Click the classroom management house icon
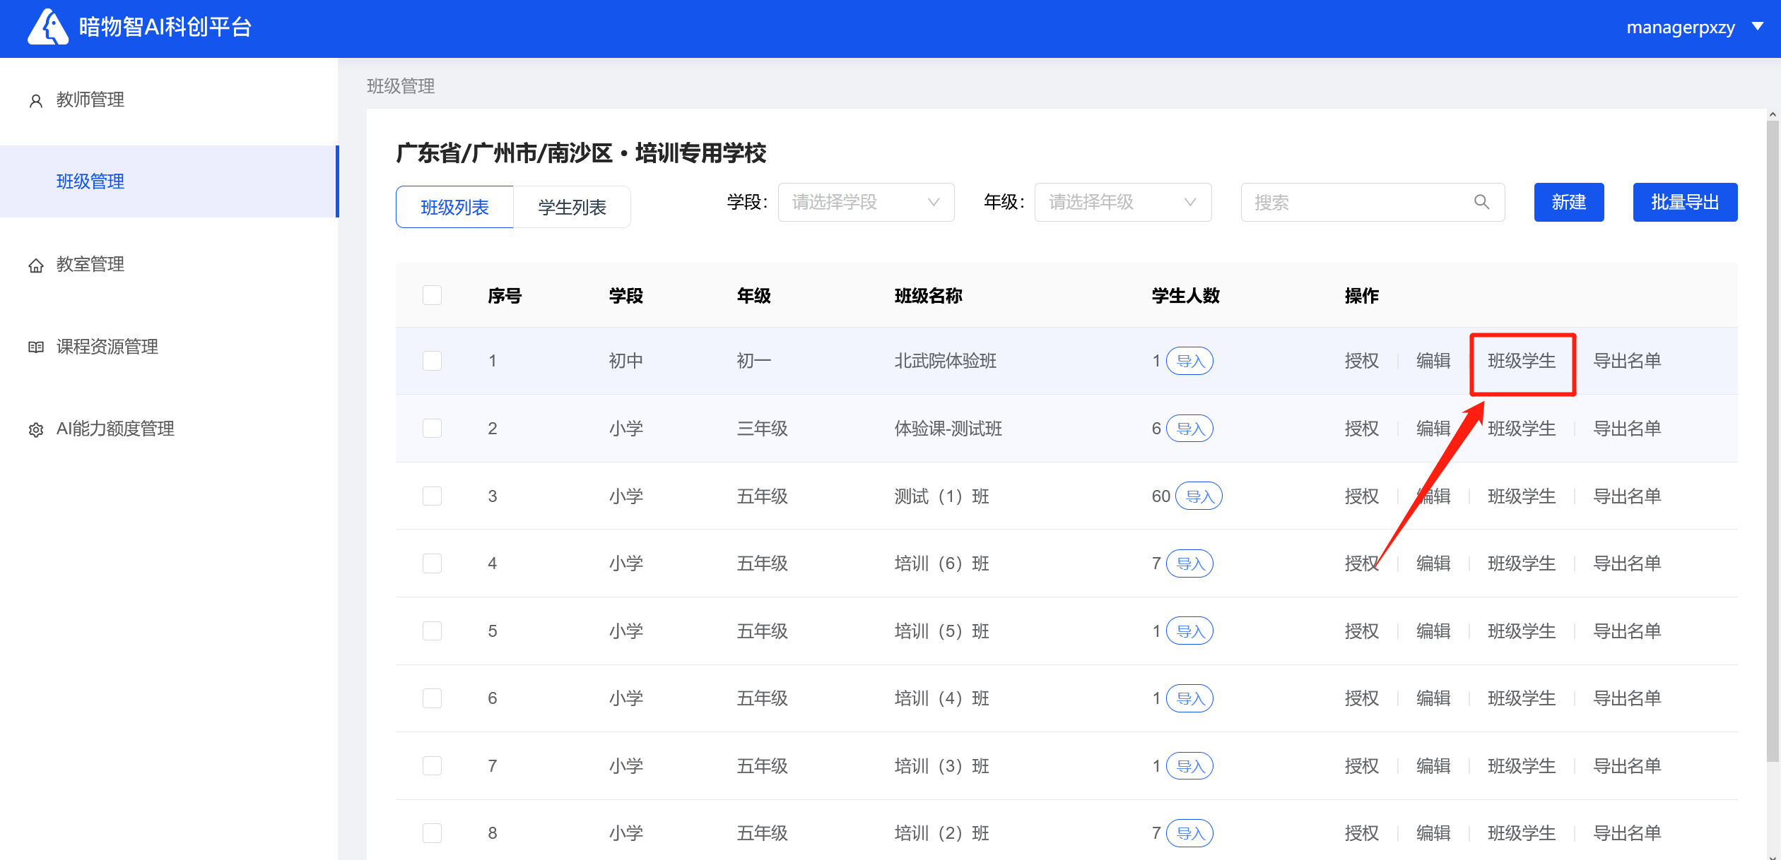Viewport: 1781px width, 860px height. [36, 265]
